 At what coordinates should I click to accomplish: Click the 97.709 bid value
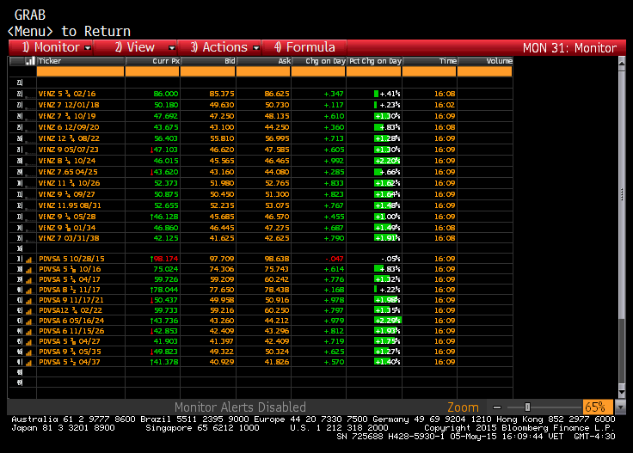pos(222,259)
